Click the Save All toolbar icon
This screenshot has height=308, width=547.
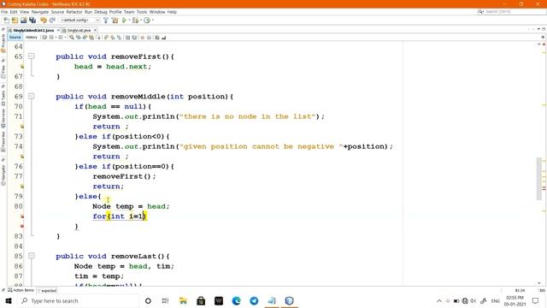[x=32, y=21]
